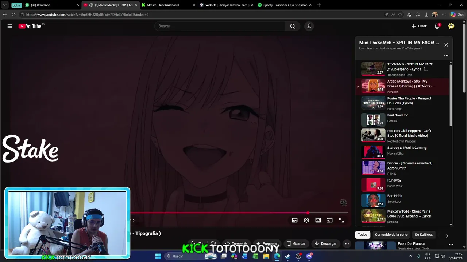
Task: Enter fullscreen in the video player
Action: (341, 220)
